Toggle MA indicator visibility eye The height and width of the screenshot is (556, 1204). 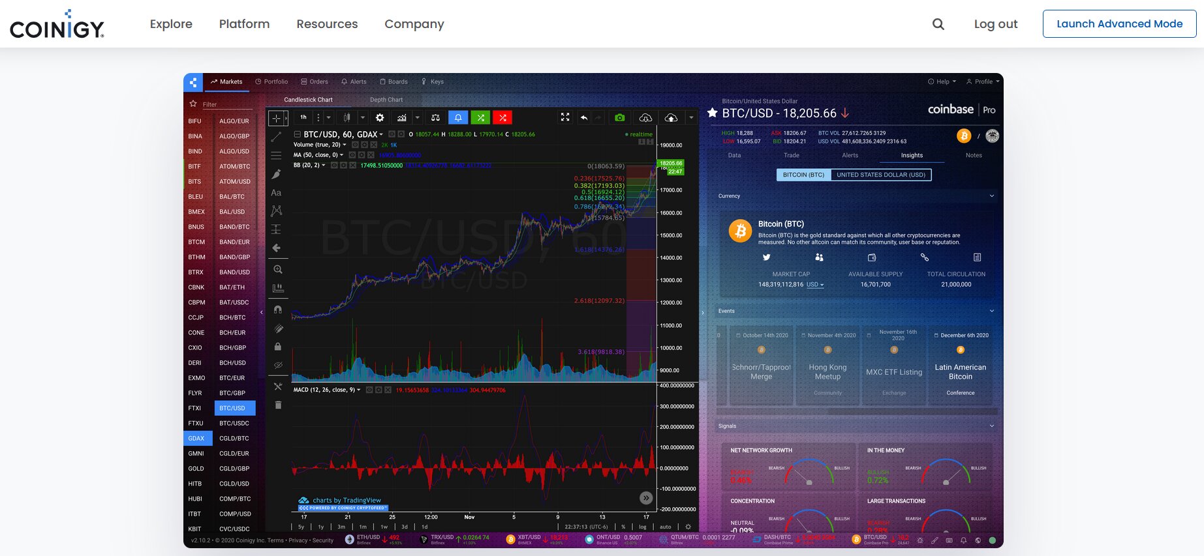click(x=352, y=155)
